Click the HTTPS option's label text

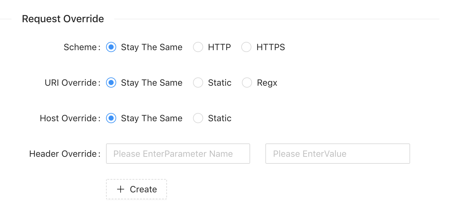coord(270,47)
